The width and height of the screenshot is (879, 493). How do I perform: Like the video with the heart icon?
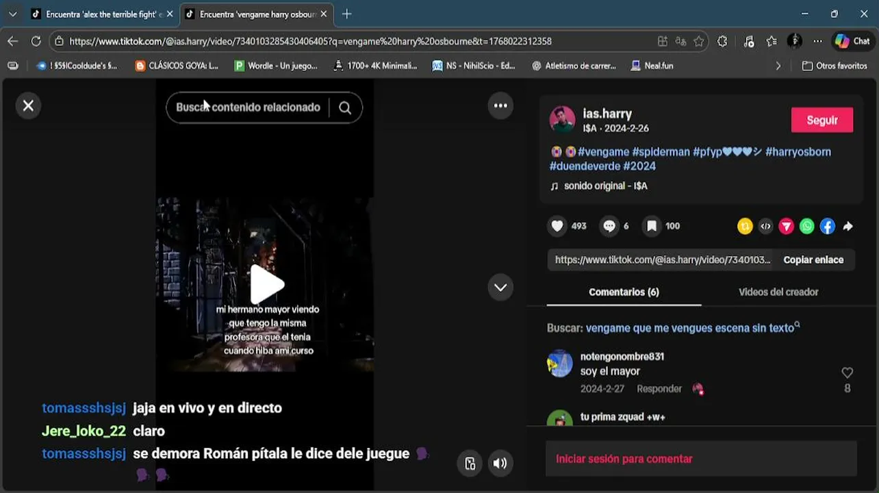click(558, 226)
